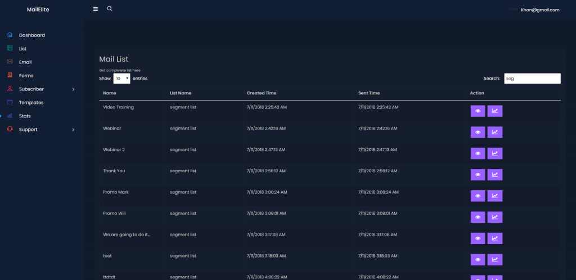Click the Stats bar chart sidebar icon
This screenshot has width=576, height=280.
(10, 116)
